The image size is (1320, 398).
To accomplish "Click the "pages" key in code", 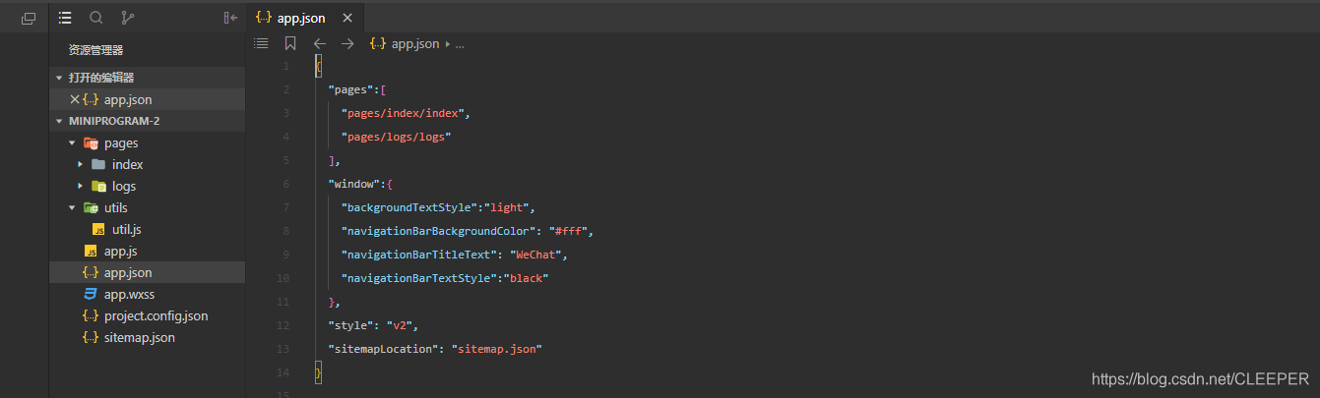I will (x=350, y=89).
